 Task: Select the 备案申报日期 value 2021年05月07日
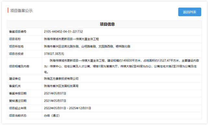(x=55, y=93)
